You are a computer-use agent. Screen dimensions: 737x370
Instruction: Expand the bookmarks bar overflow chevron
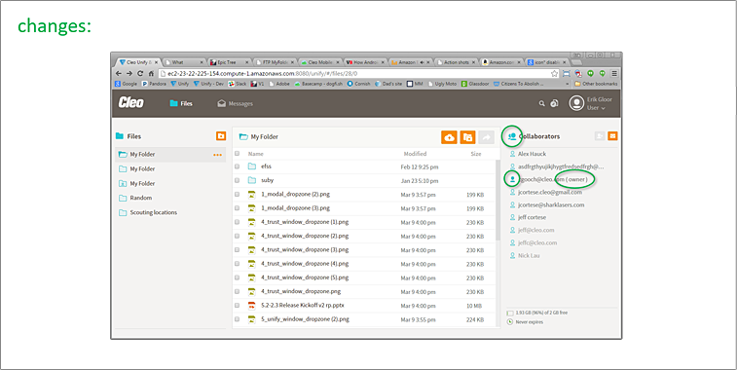[568, 84]
